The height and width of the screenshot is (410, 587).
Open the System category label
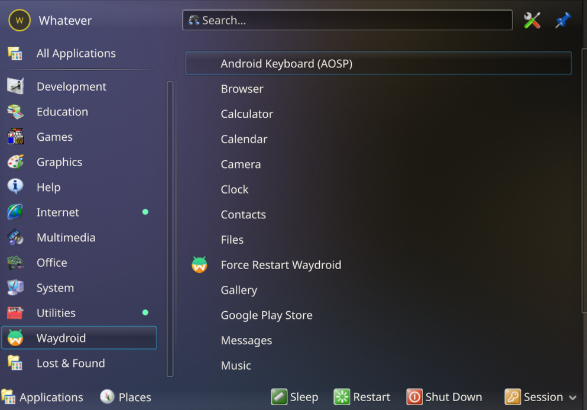pos(55,288)
